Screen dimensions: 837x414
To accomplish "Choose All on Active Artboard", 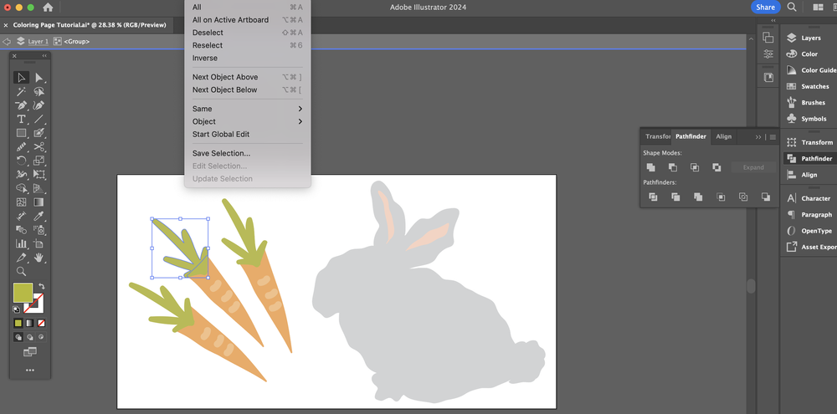I will (248, 20).
